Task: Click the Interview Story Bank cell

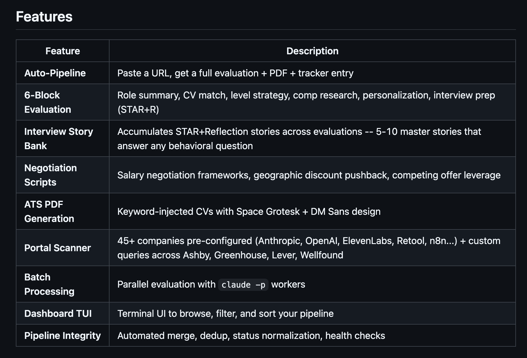Action: click(58, 139)
